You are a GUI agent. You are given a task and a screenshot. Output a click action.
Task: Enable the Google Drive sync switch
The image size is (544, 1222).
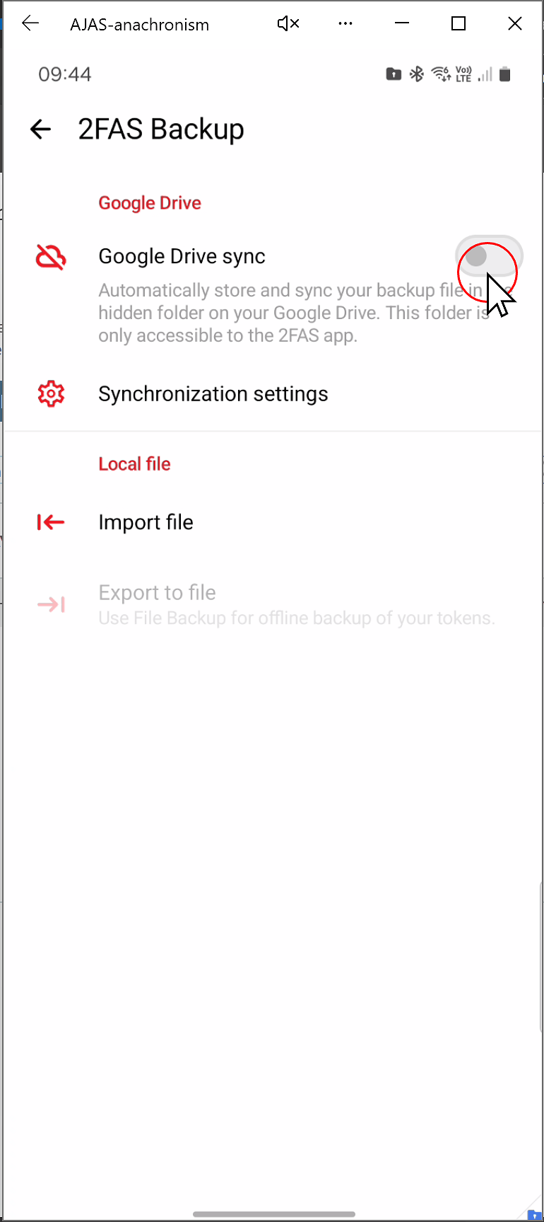click(489, 256)
